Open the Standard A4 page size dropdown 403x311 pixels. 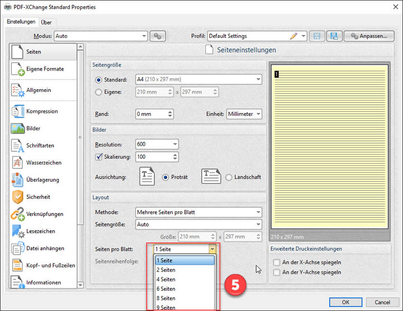pyautogui.click(x=198, y=80)
